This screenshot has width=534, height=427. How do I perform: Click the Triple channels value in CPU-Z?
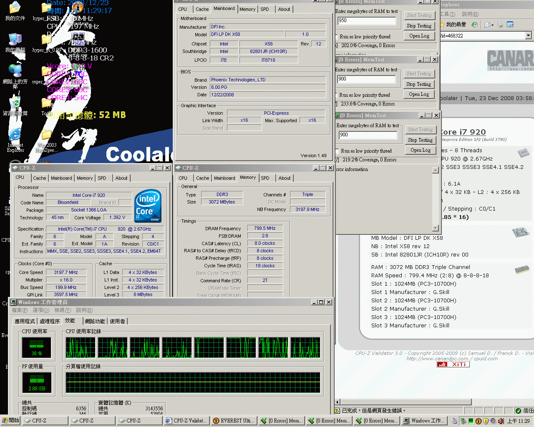tap(307, 194)
